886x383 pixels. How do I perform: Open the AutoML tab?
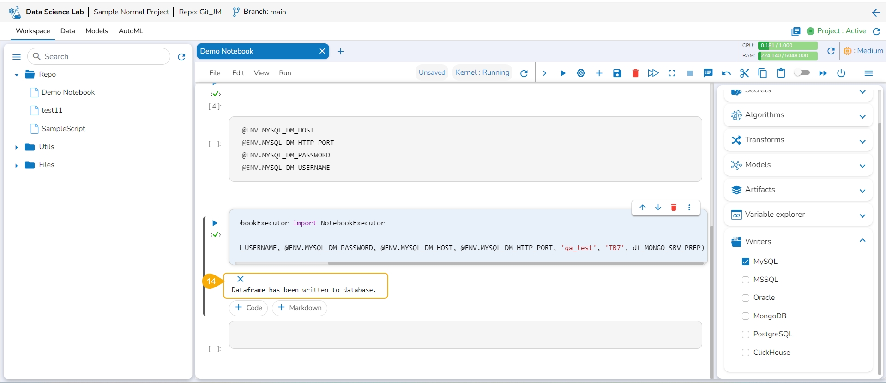[131, 31]
